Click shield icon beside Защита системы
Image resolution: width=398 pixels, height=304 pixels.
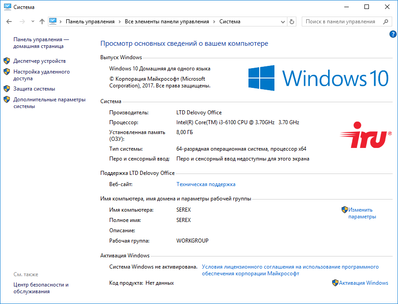[x=7, y=88]
